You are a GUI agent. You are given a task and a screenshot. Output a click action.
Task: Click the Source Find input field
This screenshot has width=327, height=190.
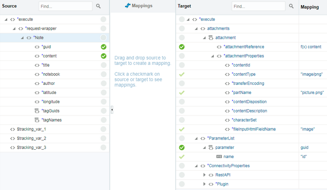point(65,6)
